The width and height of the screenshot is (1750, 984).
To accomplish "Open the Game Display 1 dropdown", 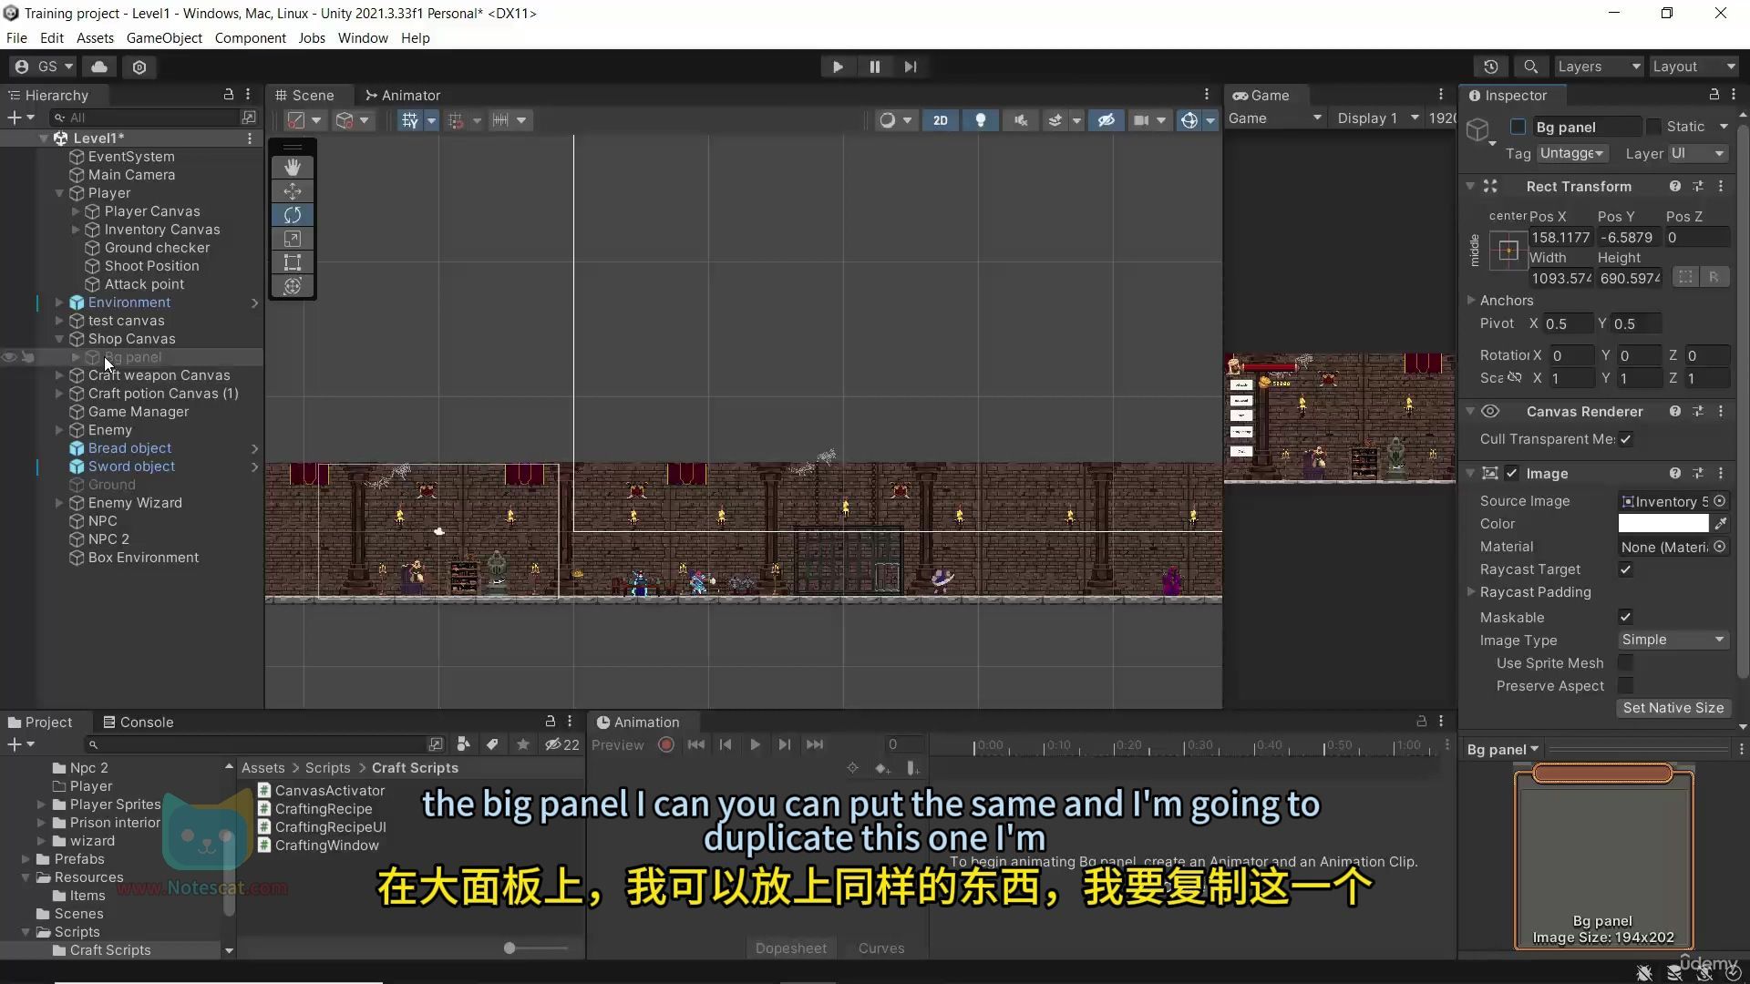I will point(1376,118).
